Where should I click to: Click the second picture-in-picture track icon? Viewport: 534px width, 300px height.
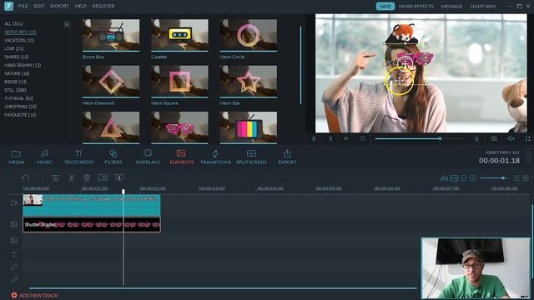pos(14,240)
